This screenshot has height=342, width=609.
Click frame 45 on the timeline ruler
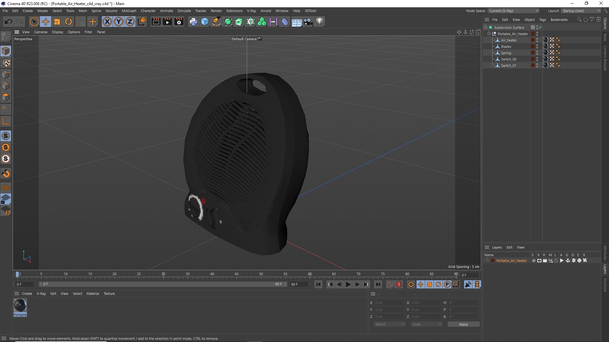pyautogui.click(x=237, y=274)
